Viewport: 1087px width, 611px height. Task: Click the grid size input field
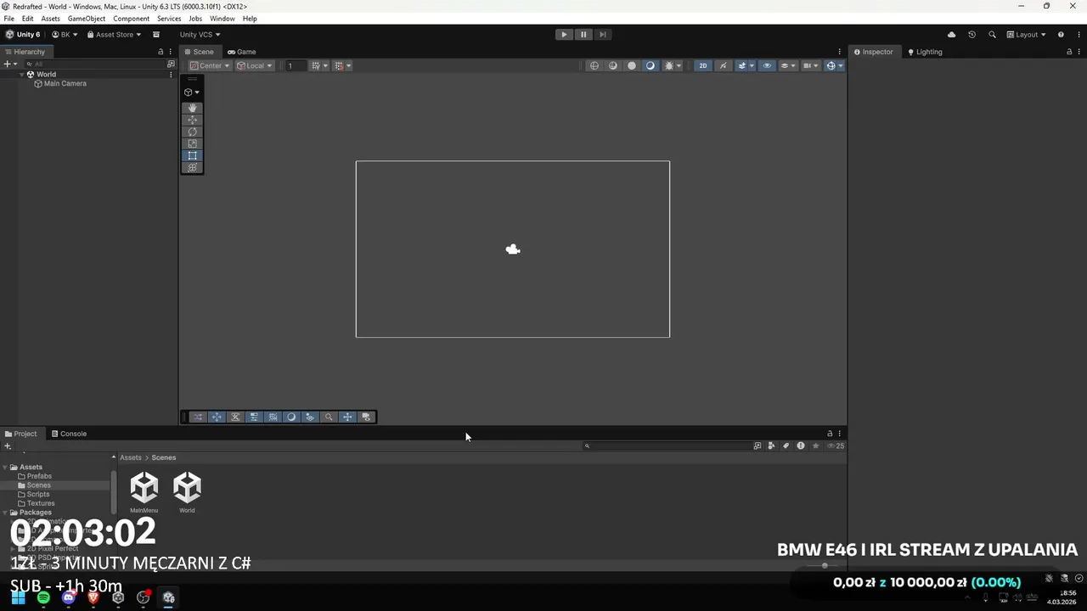(x=296, y=65)
